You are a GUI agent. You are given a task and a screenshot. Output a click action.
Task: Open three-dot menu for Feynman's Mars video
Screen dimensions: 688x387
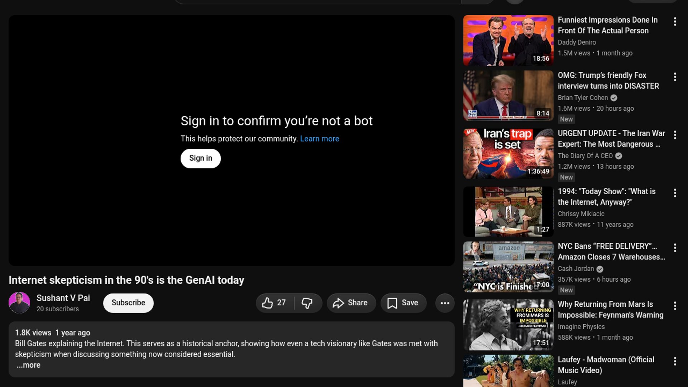point(675,306)
